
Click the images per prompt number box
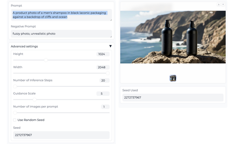point(105,107)
